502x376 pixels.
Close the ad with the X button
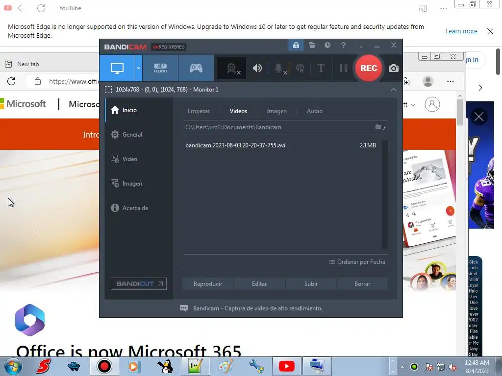(479, 117)
